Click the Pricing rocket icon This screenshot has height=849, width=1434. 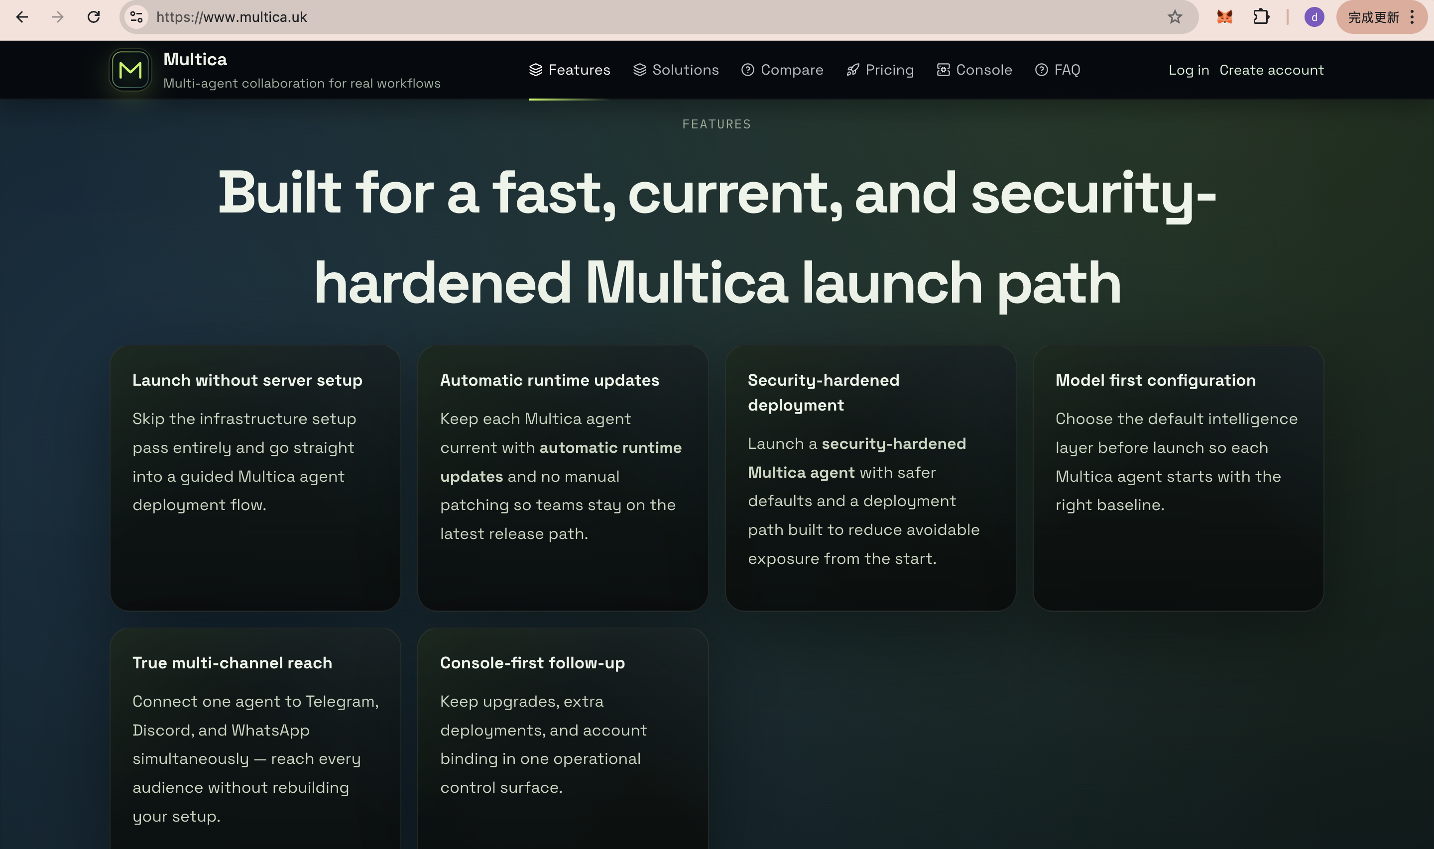(853, 70)
